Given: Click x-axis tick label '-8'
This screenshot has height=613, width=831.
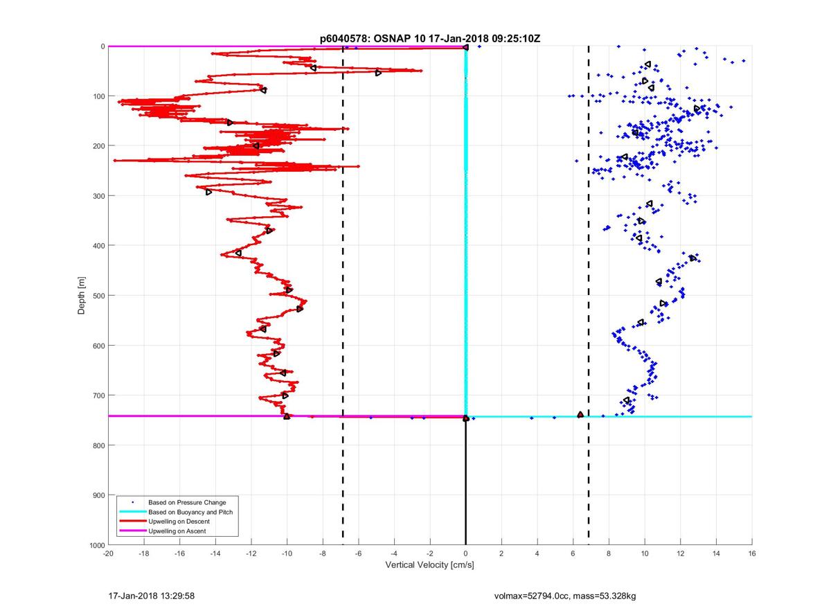Looking at the screenshot, I should 323,554.
